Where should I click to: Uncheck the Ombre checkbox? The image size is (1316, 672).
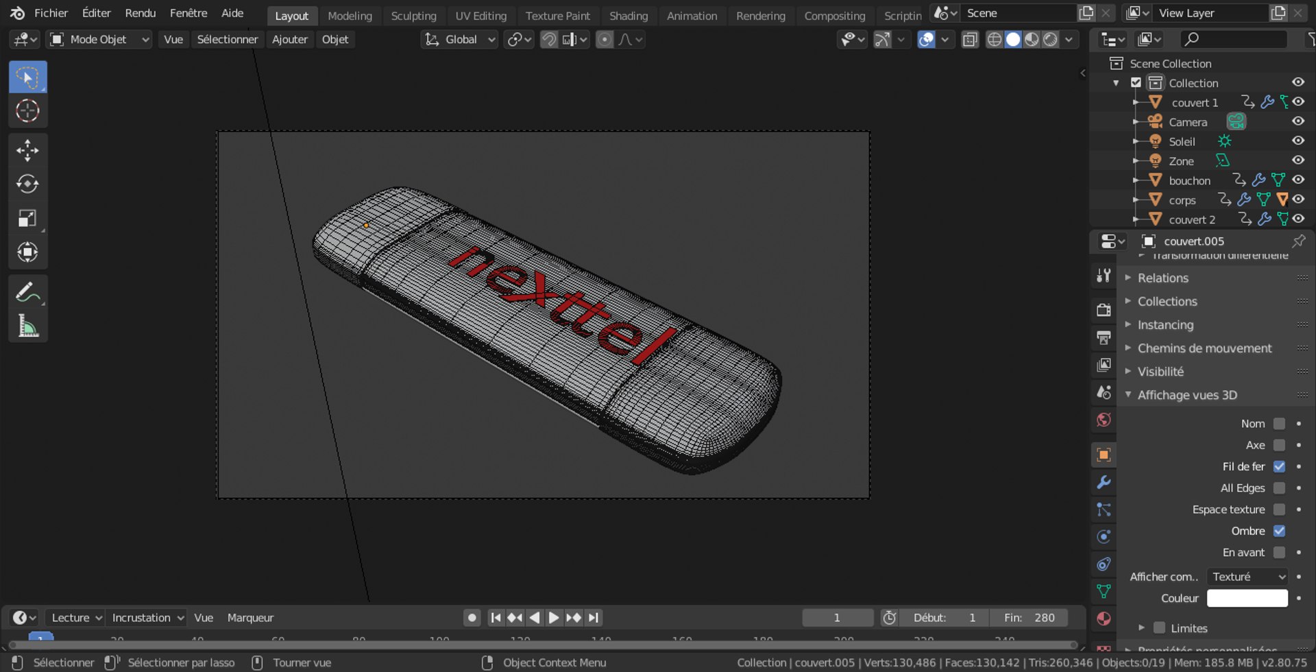click(1279, 531)
